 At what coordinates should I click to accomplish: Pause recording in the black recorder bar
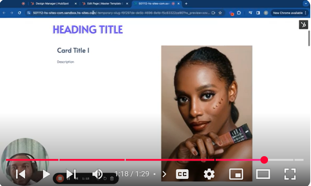[x=68, y=179]
